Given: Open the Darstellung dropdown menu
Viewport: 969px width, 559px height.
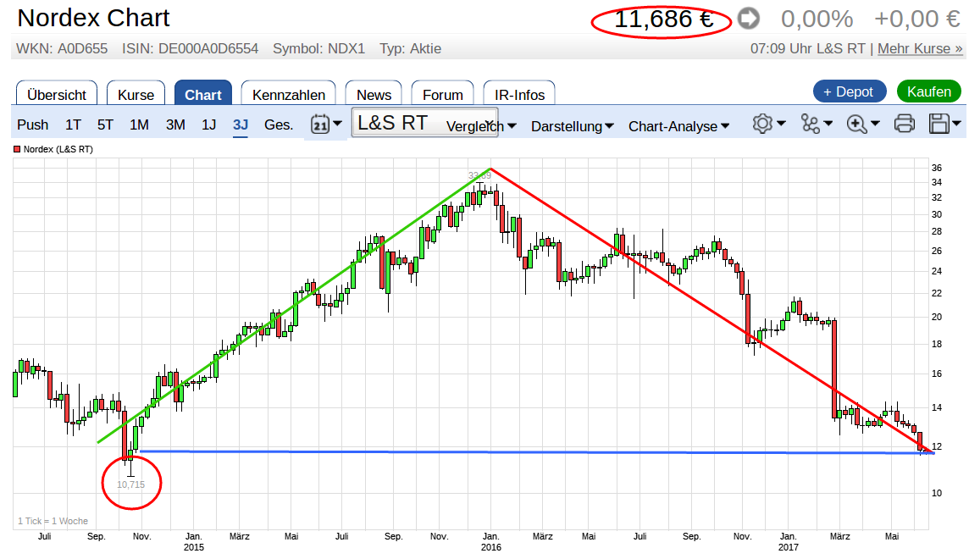Looking at the screenshot, I should pyautogui.click(x=573, y=126).
